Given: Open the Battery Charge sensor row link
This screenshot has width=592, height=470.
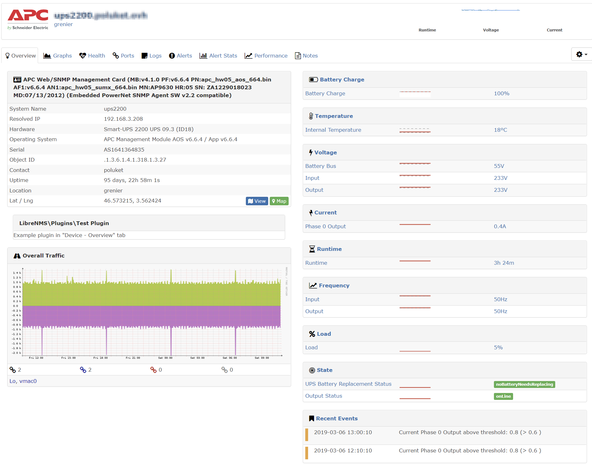Looking at the screenshot, I should (x=325, y=93).
